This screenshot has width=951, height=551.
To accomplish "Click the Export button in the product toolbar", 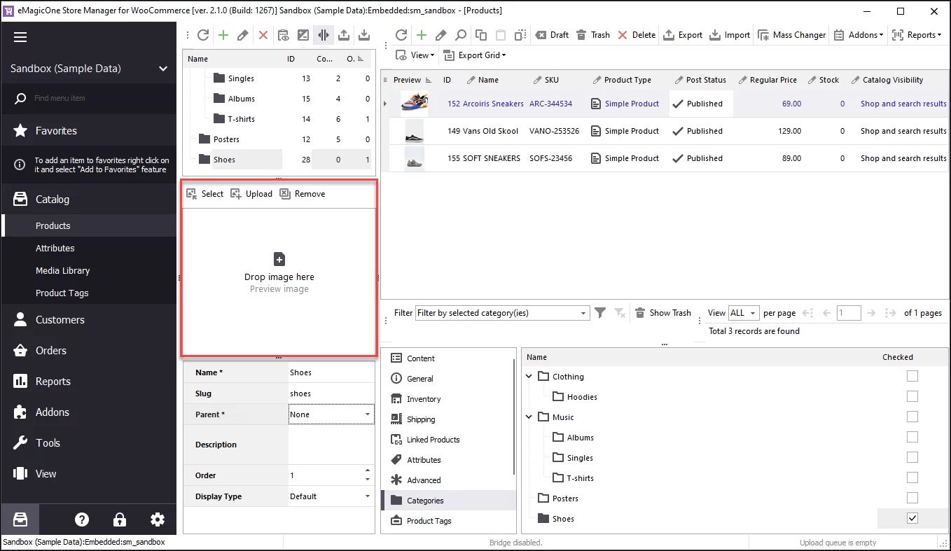I will (x=682, y=34).
